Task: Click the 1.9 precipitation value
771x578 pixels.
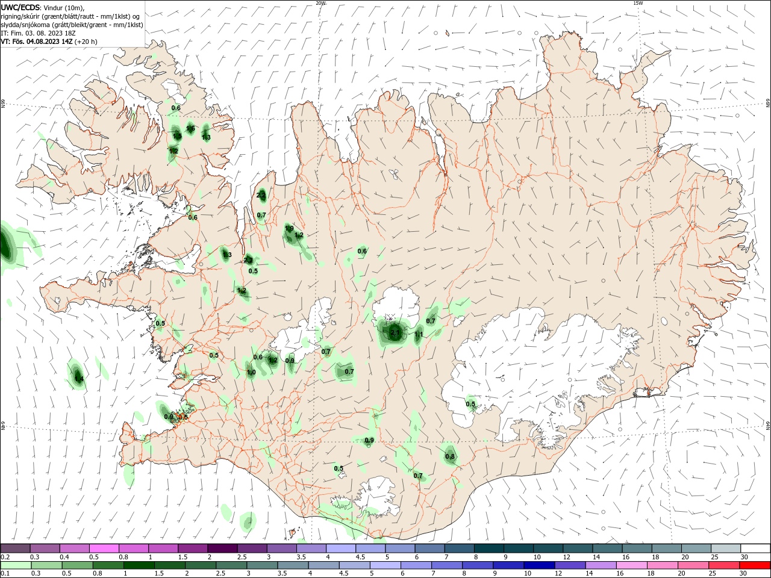Action: (x=289, y=229)
